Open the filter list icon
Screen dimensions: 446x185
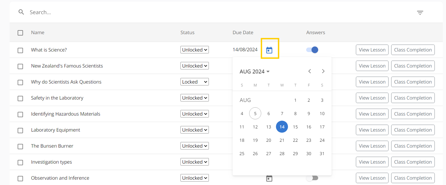point(420,13)
